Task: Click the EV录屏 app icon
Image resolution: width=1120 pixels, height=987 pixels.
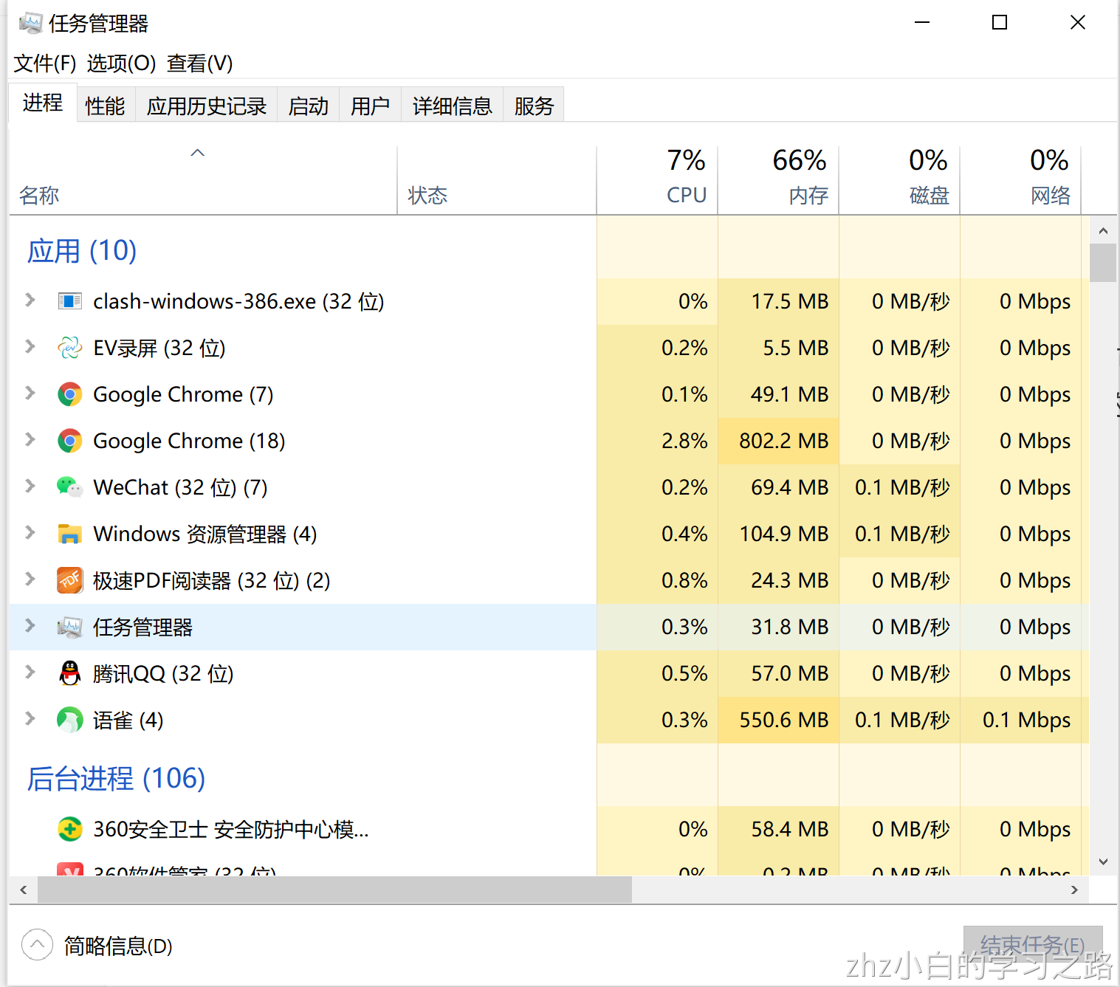Action: point(70,348)
